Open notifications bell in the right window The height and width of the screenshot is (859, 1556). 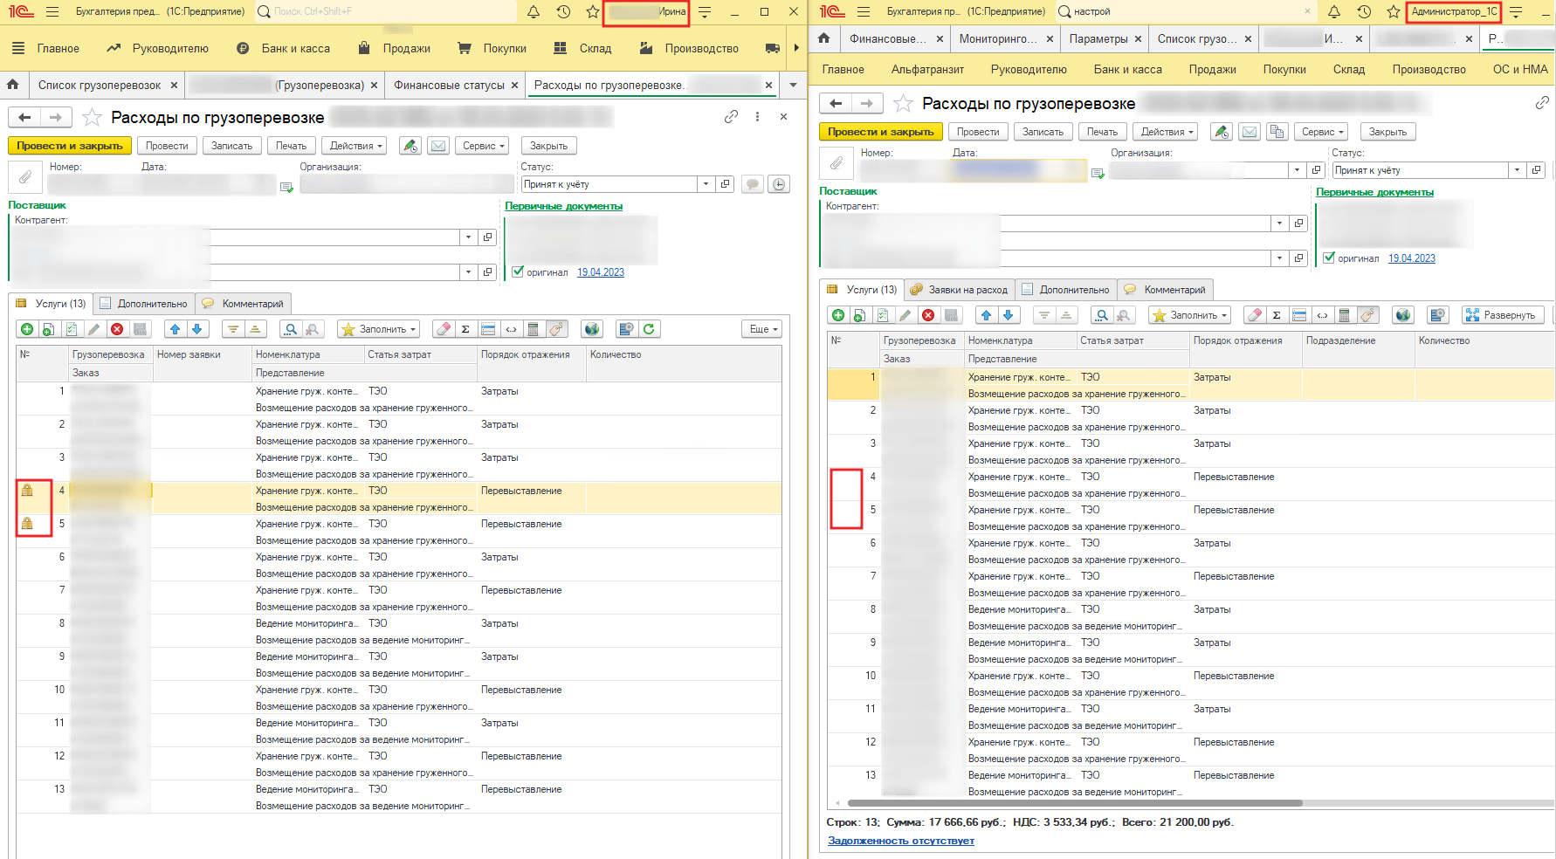tap(1334, 11)
